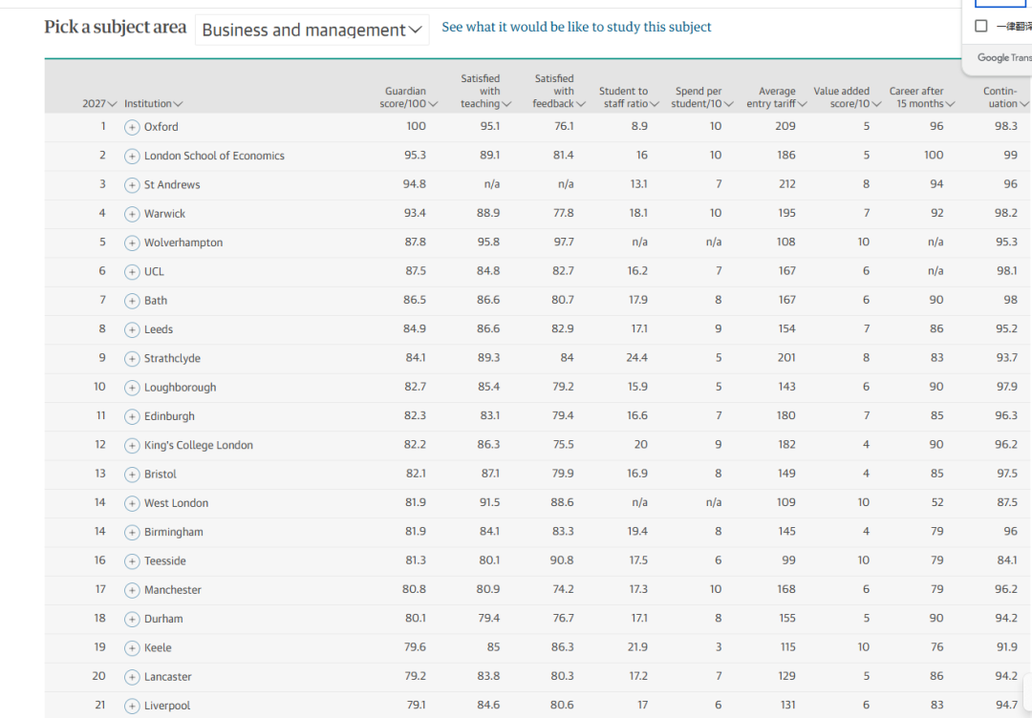Open the Business and management subject dropdown
Screen dimensions: 1032x718
point(312,31)
